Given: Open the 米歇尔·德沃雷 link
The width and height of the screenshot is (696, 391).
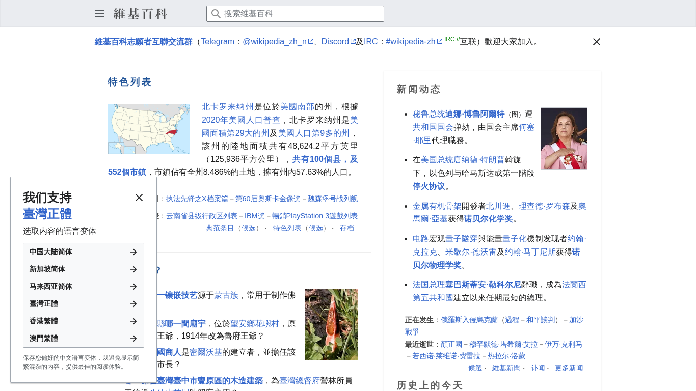Looking at the screenshot, I should [x=471, y=252].
